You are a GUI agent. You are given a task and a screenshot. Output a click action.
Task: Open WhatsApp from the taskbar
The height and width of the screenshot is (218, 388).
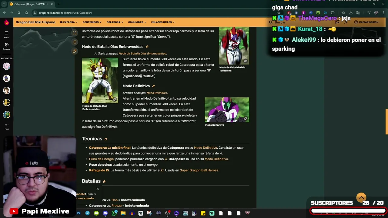pos(114,213)
